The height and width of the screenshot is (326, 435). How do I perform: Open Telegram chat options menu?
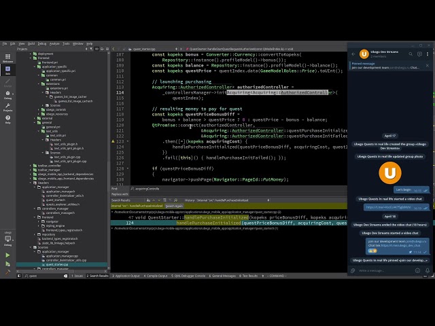coord(428,54)
